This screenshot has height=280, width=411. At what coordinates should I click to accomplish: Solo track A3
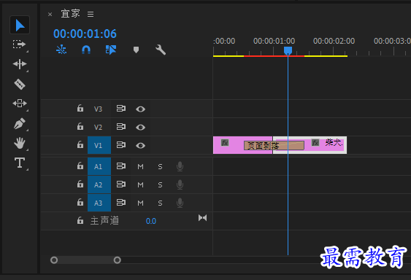[160, 203]
